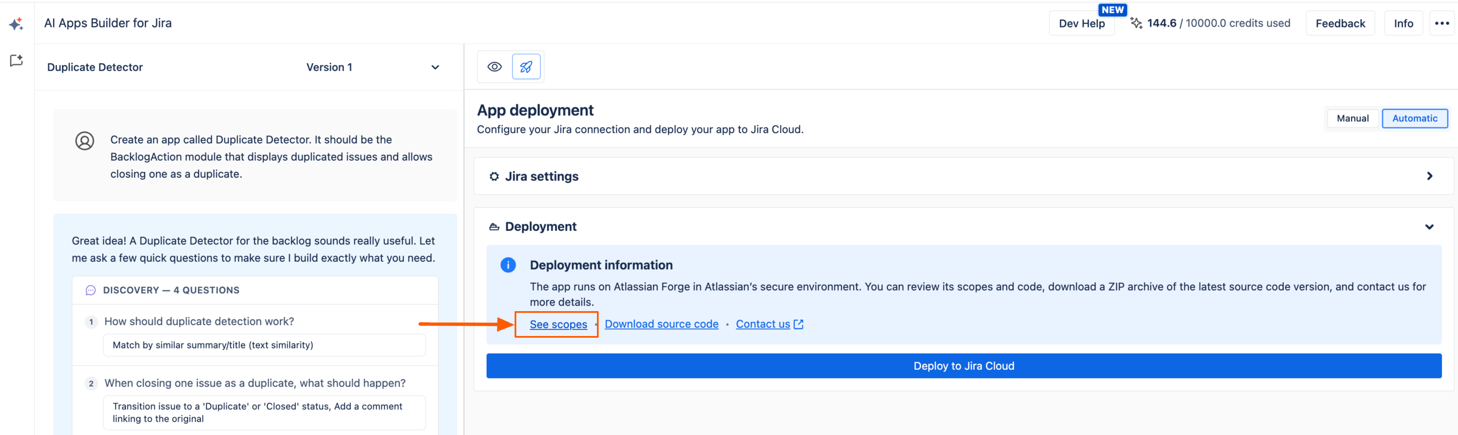Open the See scopes link
This screenshot has width=1458, height=435.
558,324
